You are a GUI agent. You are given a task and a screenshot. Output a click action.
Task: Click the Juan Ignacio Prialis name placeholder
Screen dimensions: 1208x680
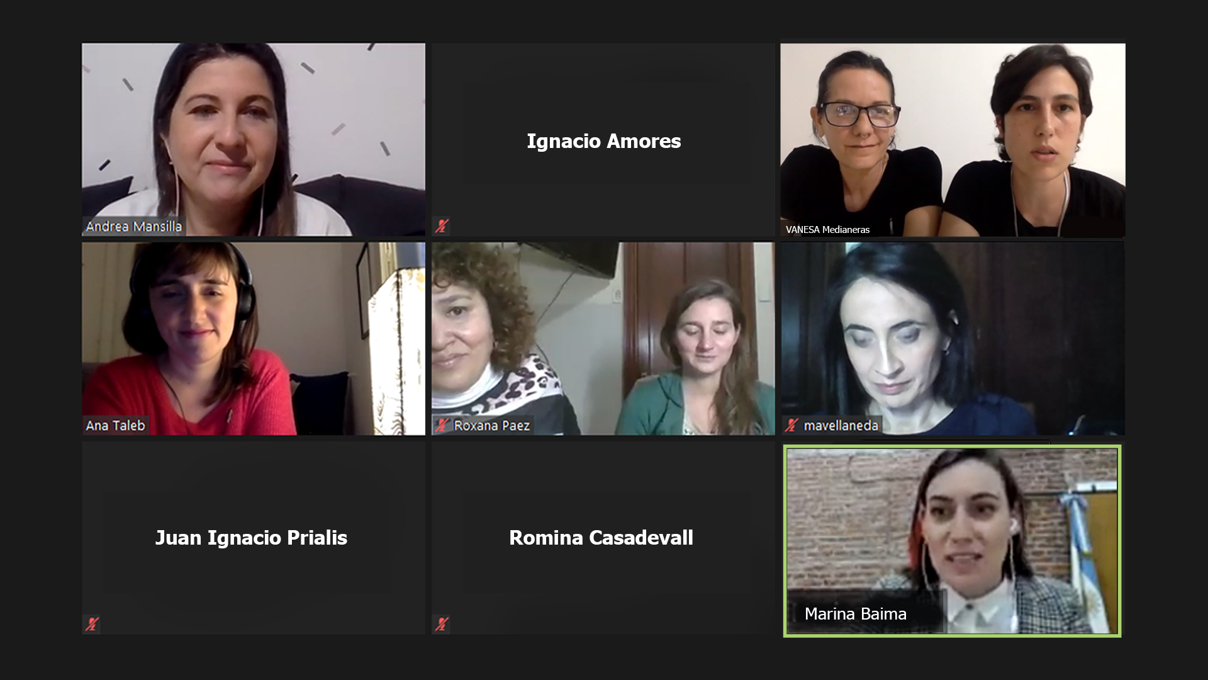251,538
